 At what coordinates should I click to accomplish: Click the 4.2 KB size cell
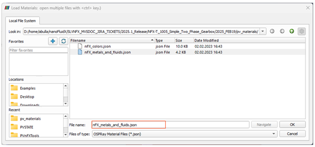(x=181, y=52)
